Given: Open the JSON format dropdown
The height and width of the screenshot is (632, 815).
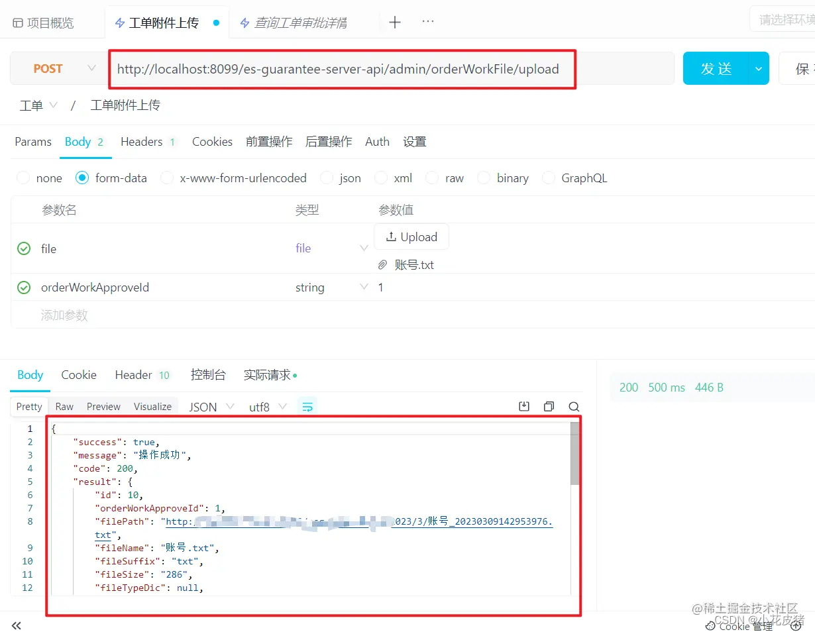Looking at the screenshot, I should pos(211,407).
